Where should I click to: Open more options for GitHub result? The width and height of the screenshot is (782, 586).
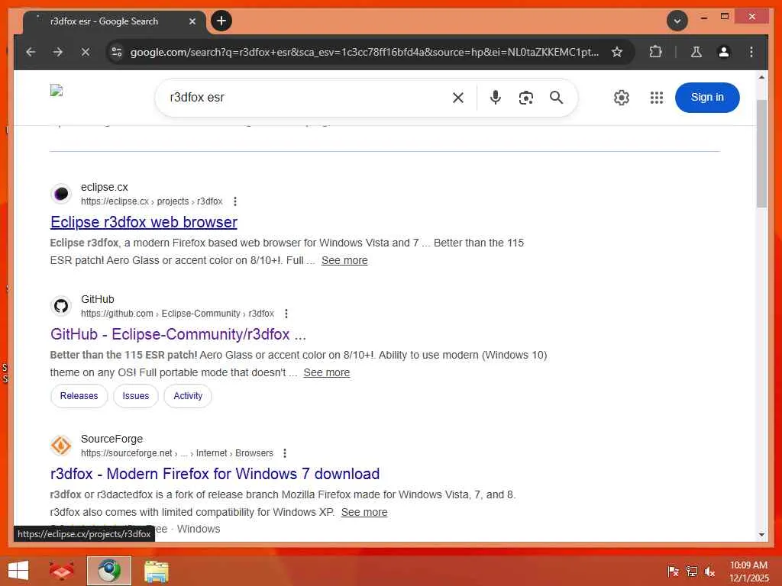coord(286,314)
